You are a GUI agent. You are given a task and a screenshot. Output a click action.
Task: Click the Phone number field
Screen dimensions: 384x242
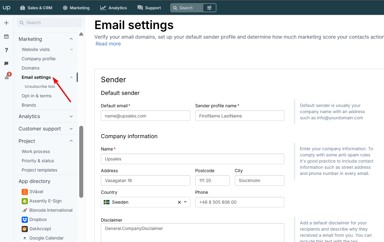pyautogui.click(x=239, y=202)
